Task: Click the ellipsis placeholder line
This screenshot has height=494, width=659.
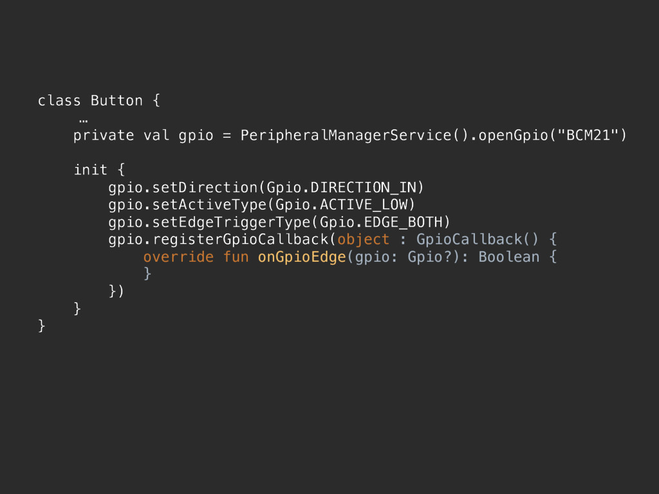Action: 84,122
